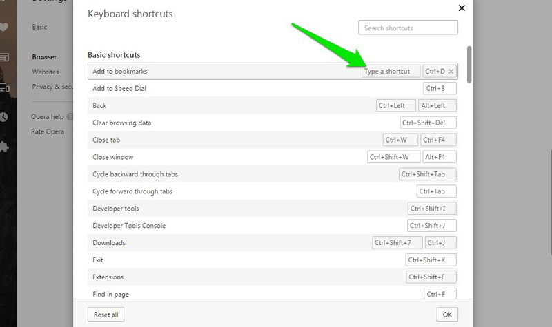
Task: Click the heart bookmarks icon in the sidebar
Action: tap(3, 27)
